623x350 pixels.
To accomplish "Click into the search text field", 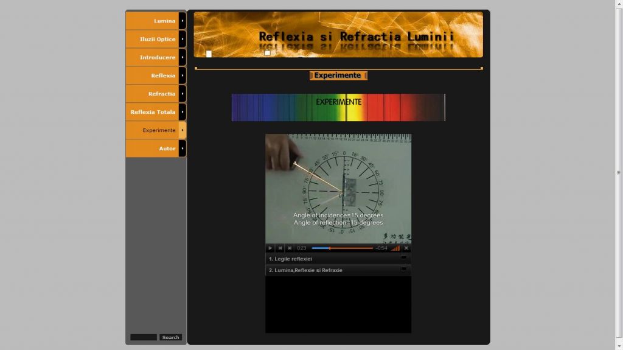I will (x=144, y=337).
